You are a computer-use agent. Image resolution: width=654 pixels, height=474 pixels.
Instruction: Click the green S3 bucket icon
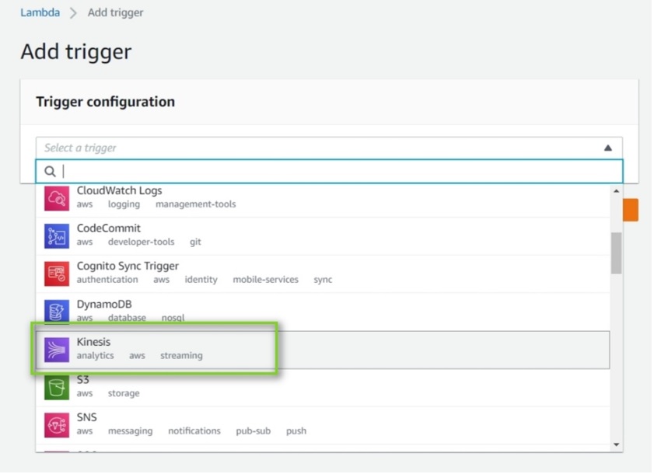[x=57, y=387]
